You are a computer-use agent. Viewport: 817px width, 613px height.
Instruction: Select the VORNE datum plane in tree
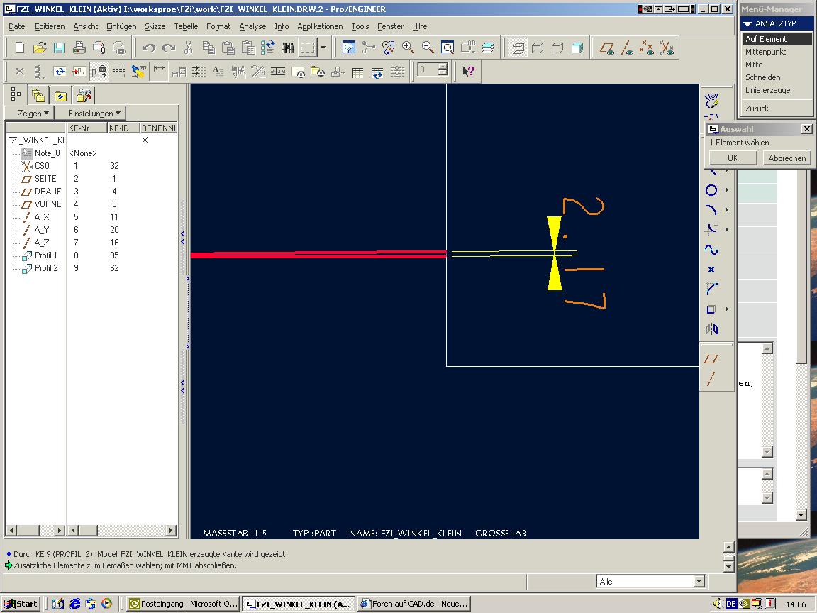click(48, 204)
